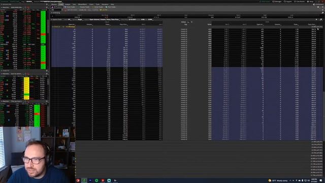
Task: Collapse the expiration row in the option chain
Action: (52, 26)
